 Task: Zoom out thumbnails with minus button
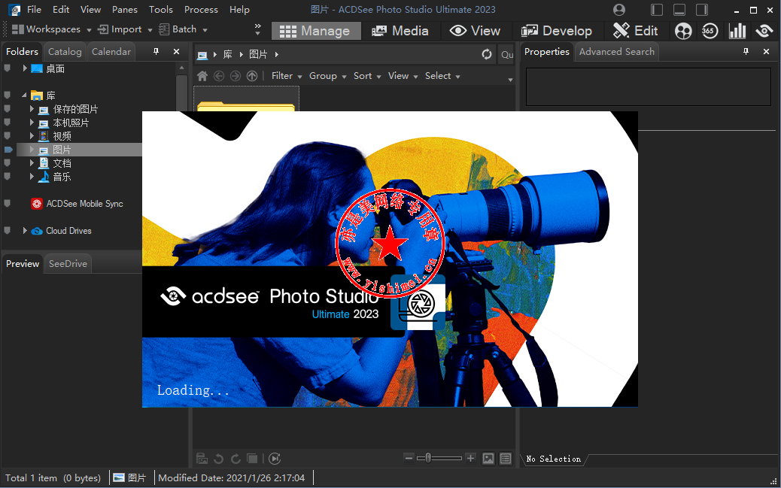click(x=409, y=458)
